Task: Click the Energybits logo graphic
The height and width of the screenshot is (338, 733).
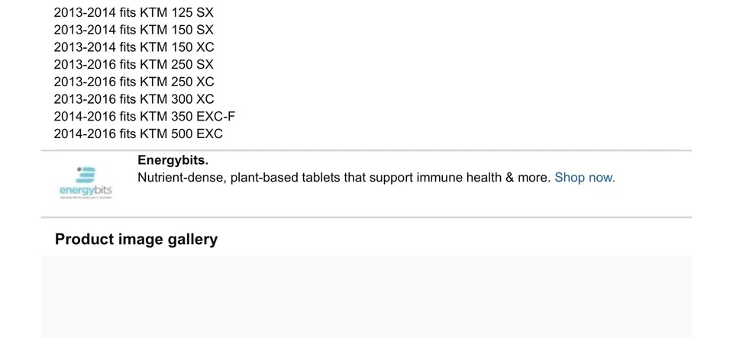Action: tap(86, 175)
